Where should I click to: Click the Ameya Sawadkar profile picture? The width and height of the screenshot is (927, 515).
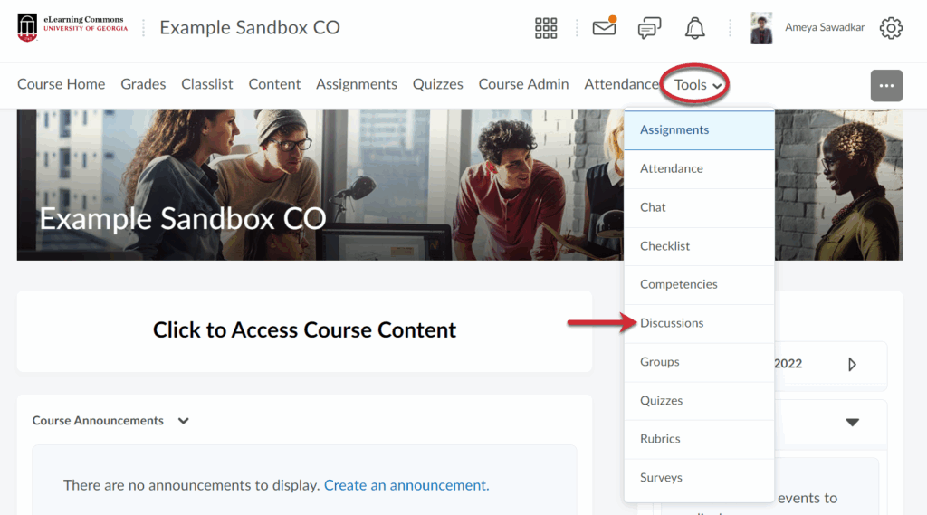(761, 28)
